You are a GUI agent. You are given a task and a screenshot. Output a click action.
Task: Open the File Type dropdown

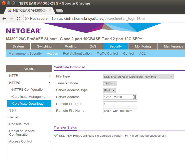tap(138, 77)
